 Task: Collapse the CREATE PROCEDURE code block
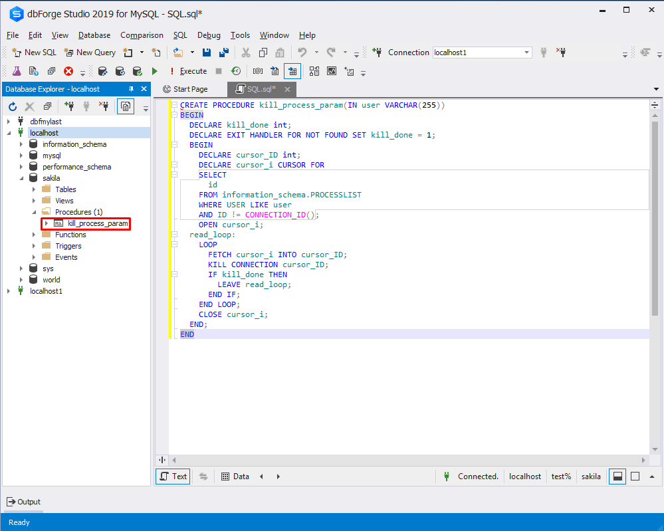click(174, 105)
